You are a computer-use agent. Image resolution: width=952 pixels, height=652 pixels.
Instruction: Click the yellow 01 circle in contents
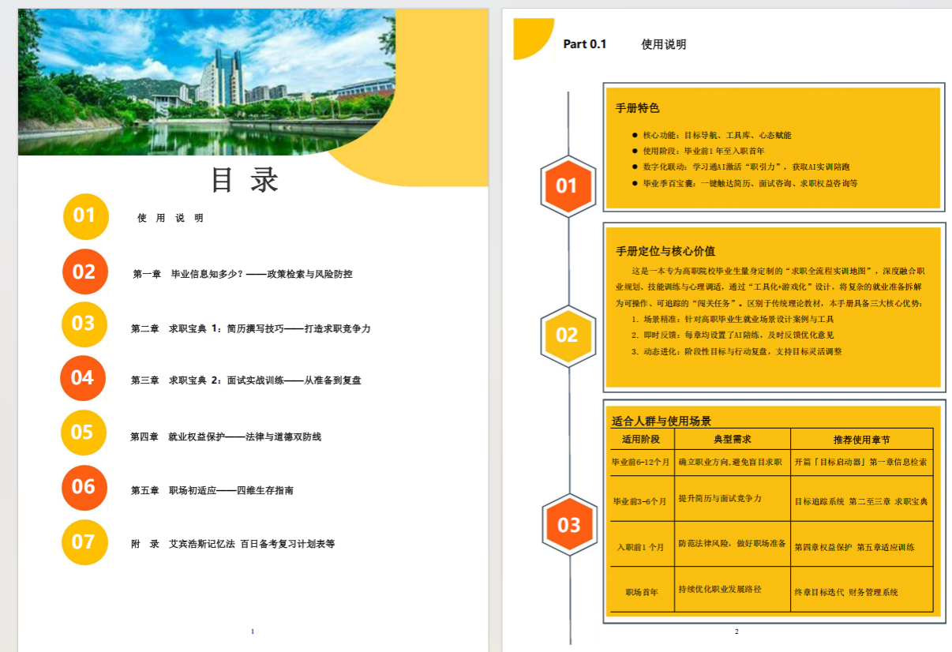[85, 216]
